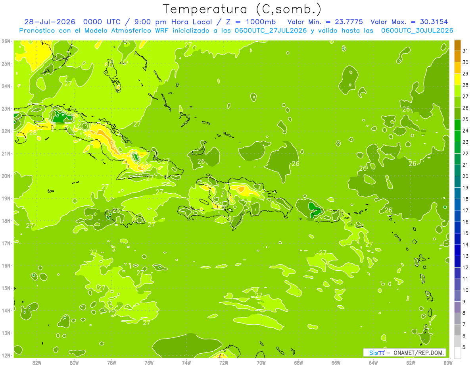Viewport: 476px width, 368px height.
Task: Click the 13N latitude axis label
Action: tap(6, 333)
